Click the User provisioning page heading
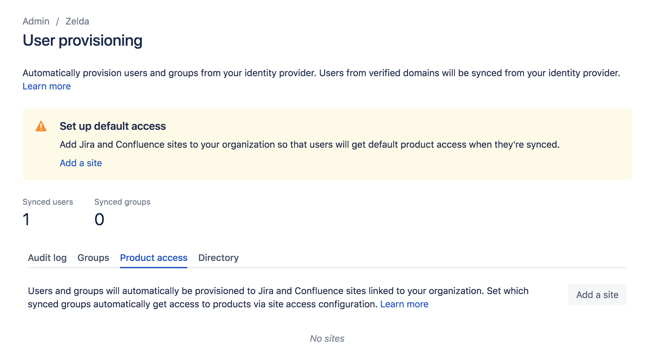 coord(82,40)
